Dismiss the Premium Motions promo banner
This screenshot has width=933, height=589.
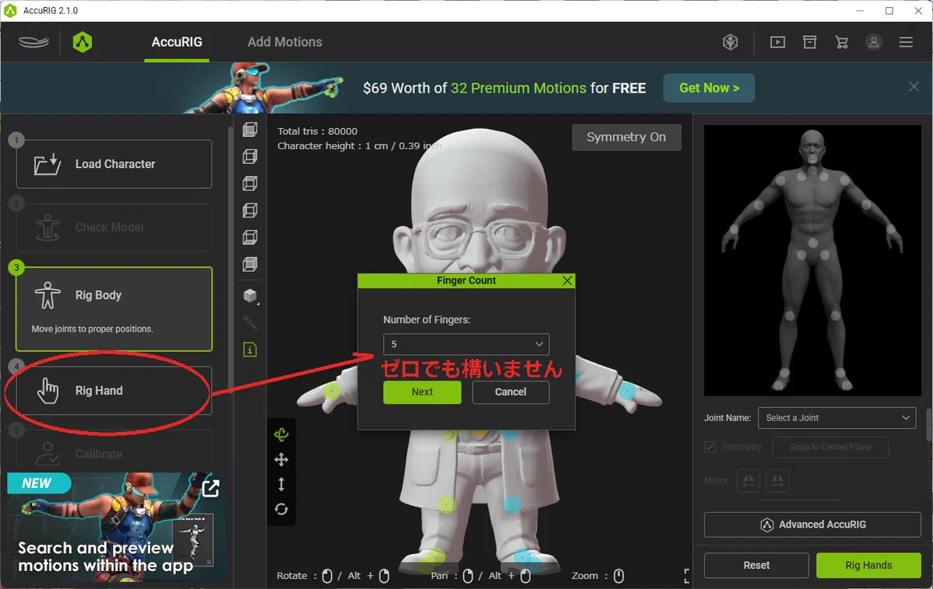[914, 87]
